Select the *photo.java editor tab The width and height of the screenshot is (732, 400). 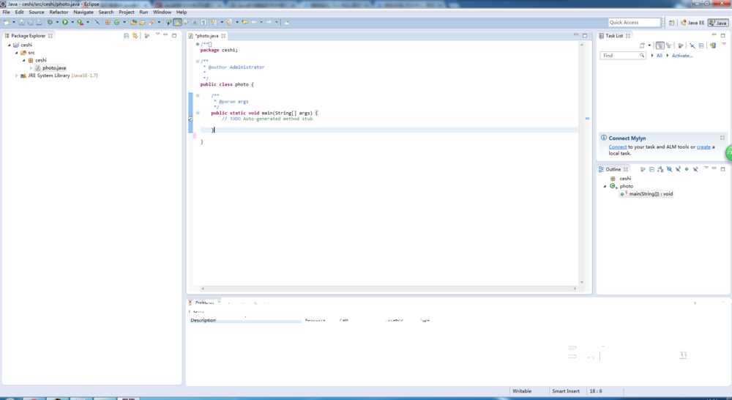pos(207,35)
